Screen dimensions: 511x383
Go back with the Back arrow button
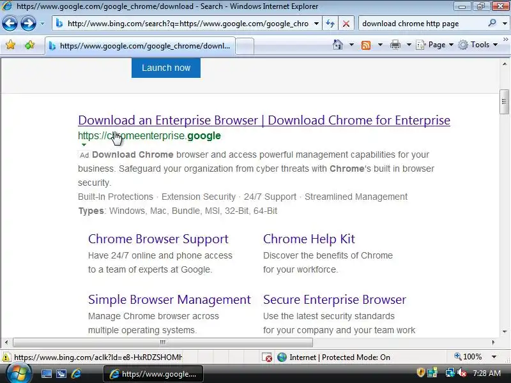pyautogui.click(x=10, y=24)
